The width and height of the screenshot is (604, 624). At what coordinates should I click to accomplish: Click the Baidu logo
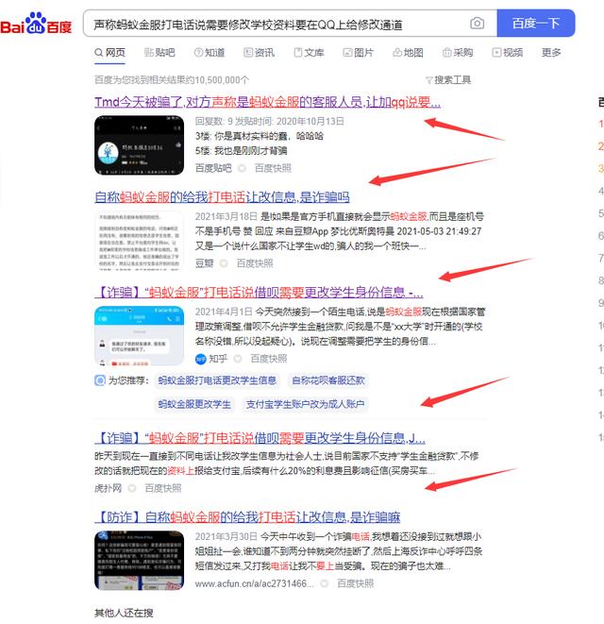[x=36, y=23]
